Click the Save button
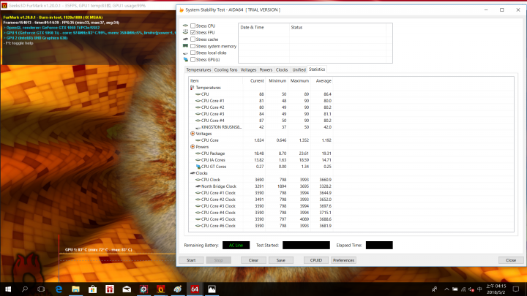 pos(280,260)
